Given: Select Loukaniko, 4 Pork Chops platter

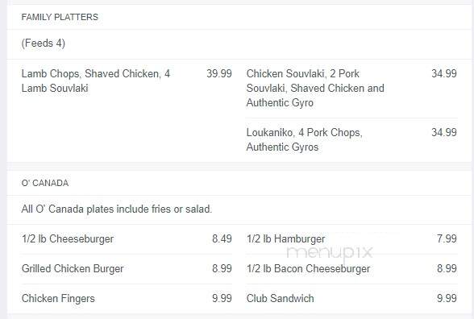Looking at the screenshot, I should click(x=305, y=140).
